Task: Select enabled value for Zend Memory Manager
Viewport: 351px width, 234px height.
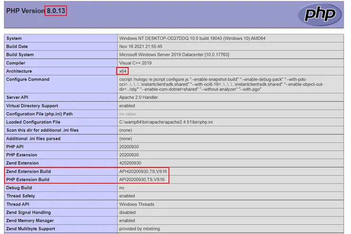Action: pos(127,221)
